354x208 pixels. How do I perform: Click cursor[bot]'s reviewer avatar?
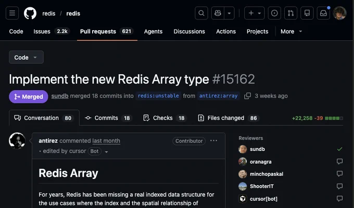(x=243, y=199)
